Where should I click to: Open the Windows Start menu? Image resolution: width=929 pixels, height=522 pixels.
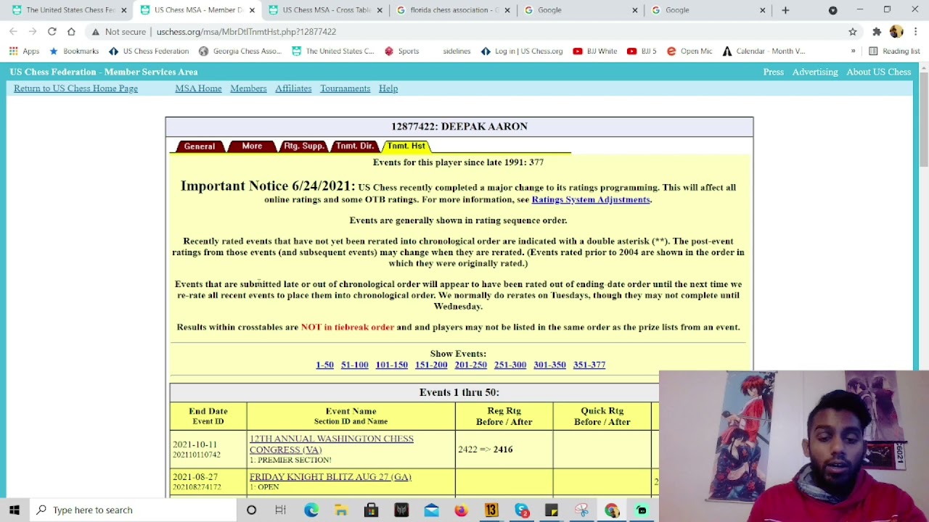click(x=15, y=510)
